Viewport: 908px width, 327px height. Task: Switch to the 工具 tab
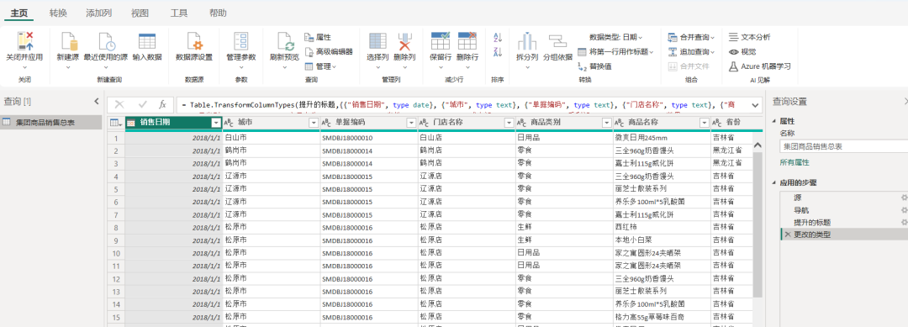point(179,13)
